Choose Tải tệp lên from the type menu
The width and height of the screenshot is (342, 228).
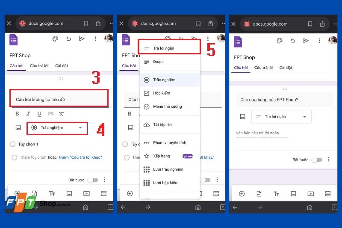pyautogui.click(x=170, y=124)
